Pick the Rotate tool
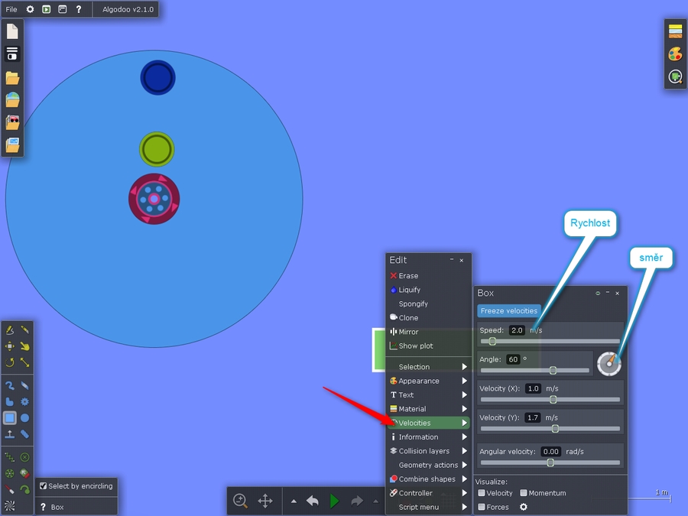This screenshot has width=688, height=516. (10, 362)
